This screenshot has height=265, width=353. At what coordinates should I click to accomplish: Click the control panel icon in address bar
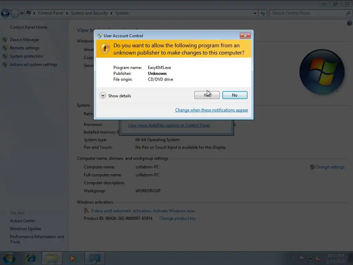pos(29,13)
